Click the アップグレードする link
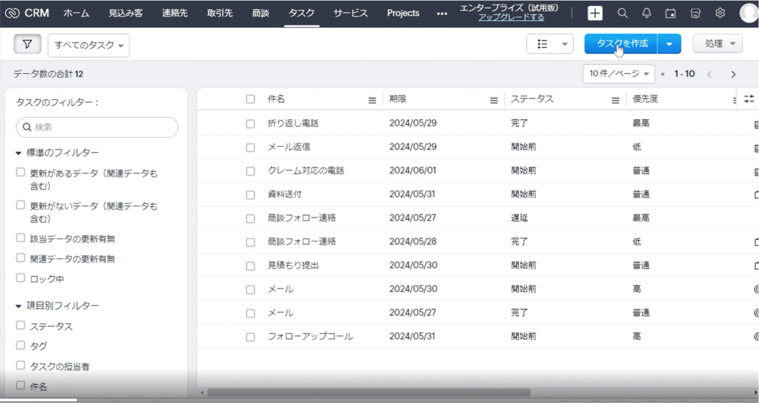Screen dimensions: 759x403 tap(511, 17)
